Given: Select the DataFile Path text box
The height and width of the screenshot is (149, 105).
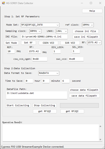Looking at the screenshot, I should click(37, 95).
